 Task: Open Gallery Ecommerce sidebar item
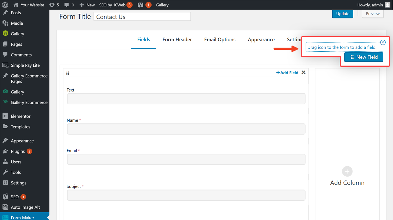[29, 102]
